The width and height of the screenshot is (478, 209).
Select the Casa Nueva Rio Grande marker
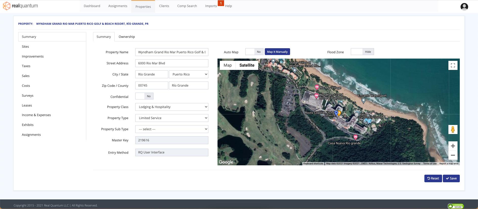point(355,137)
